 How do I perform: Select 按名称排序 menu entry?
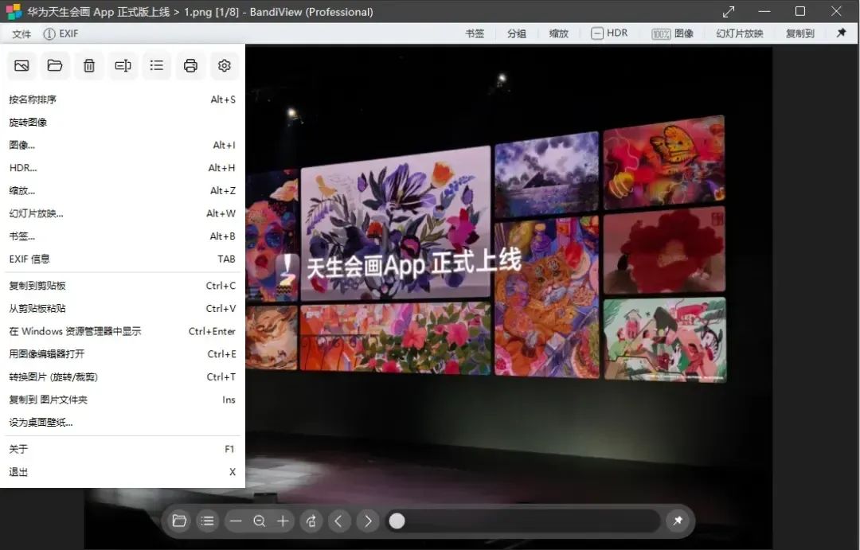(123, 99)
